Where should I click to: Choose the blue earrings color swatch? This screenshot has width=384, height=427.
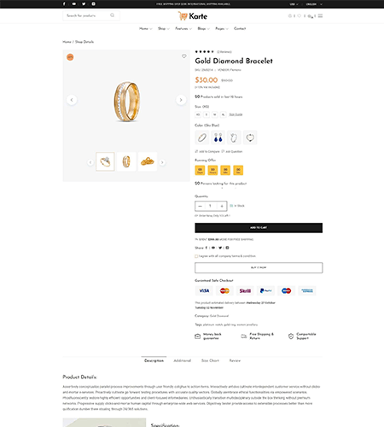point(218,137)
